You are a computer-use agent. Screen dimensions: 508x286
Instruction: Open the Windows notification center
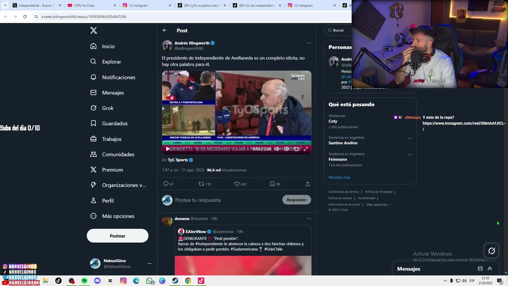pos(500,281)
